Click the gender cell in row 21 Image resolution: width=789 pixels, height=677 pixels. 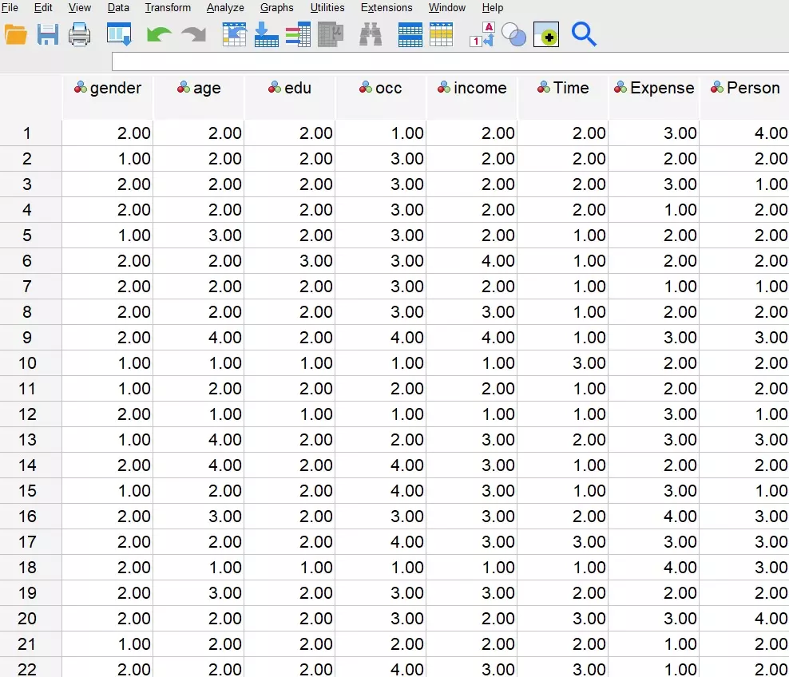(108, 643)
